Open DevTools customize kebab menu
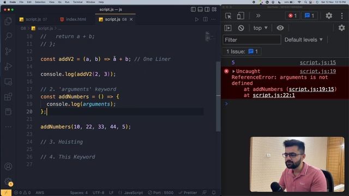Viewport: 349px width, 196px height. pos(342,16)
